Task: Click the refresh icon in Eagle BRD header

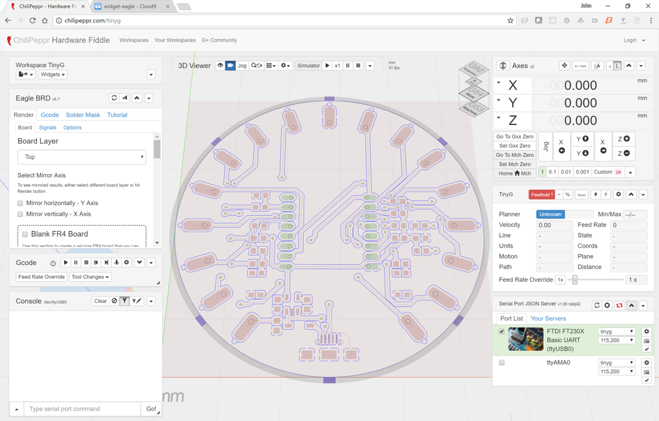Action: 114,98
